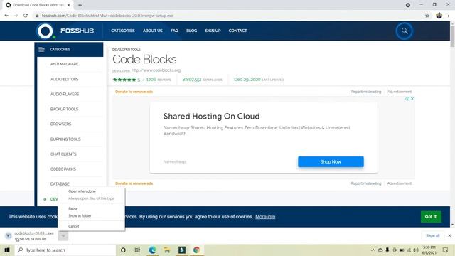Select ANTI MALWARE category
The width and height of the screenshot is (455, 256).
click(x=64, y=64)
